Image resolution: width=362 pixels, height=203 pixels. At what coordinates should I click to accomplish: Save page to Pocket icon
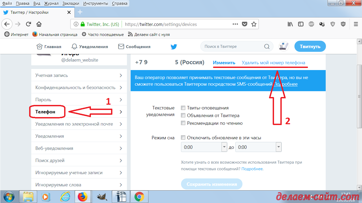click(245, 24)
